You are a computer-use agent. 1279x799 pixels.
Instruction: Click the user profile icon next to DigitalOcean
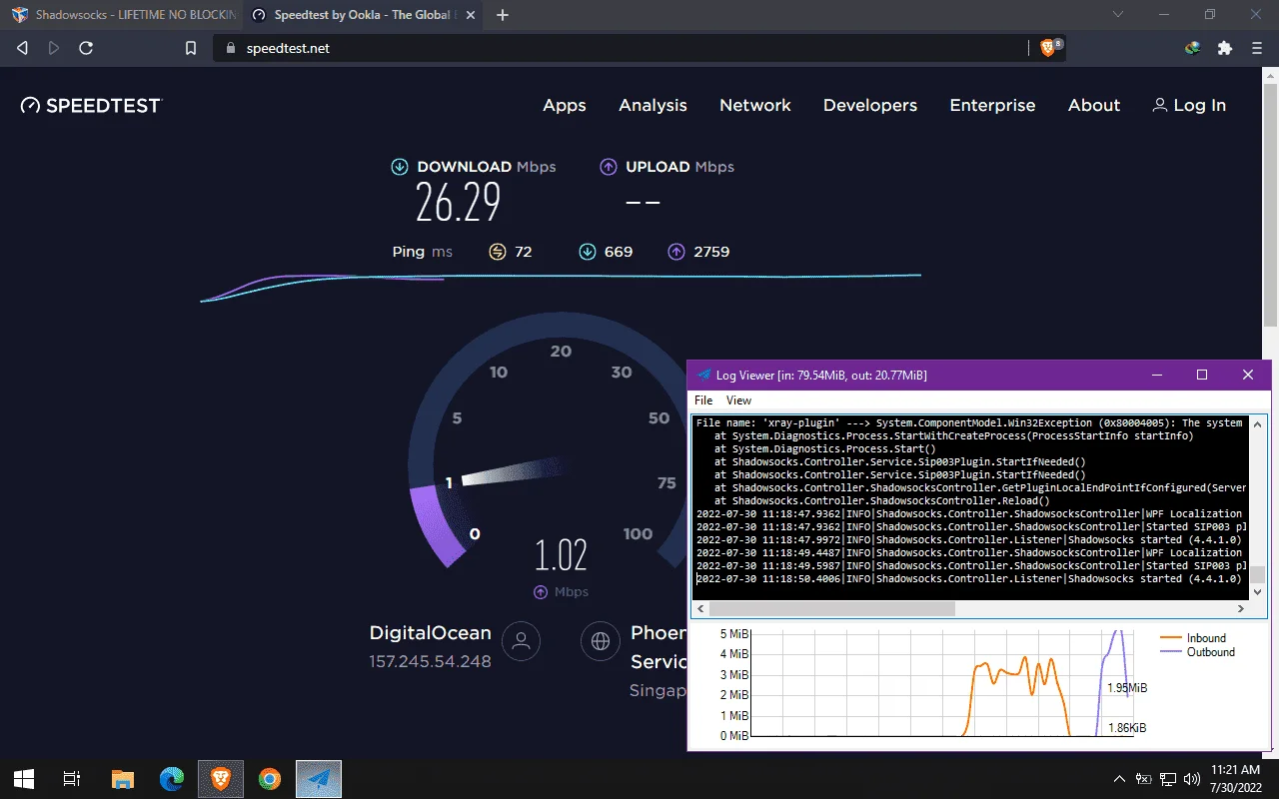(521, 641)
